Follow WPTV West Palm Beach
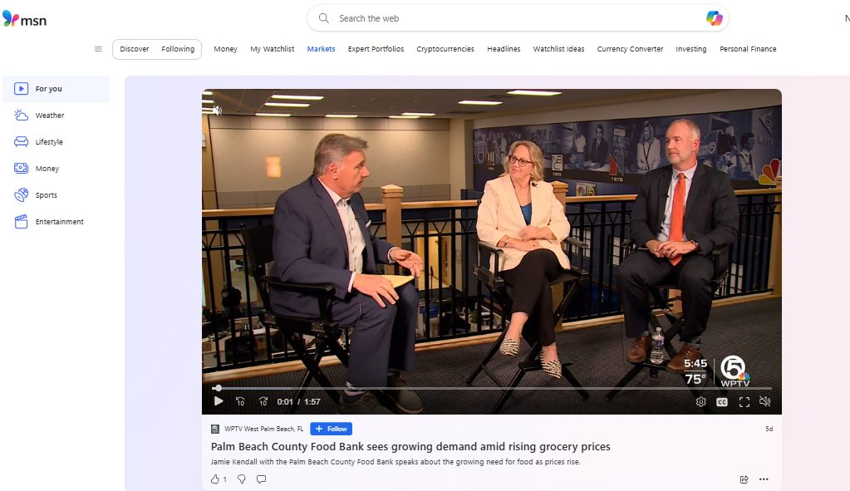This screenshot has width=850, height=491. coord(331,429)
